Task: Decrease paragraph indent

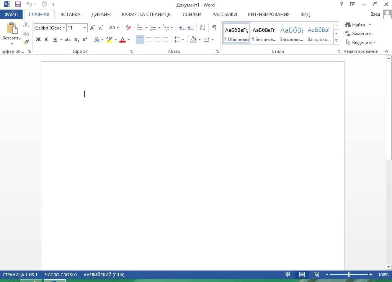Action: click(182, 28)
